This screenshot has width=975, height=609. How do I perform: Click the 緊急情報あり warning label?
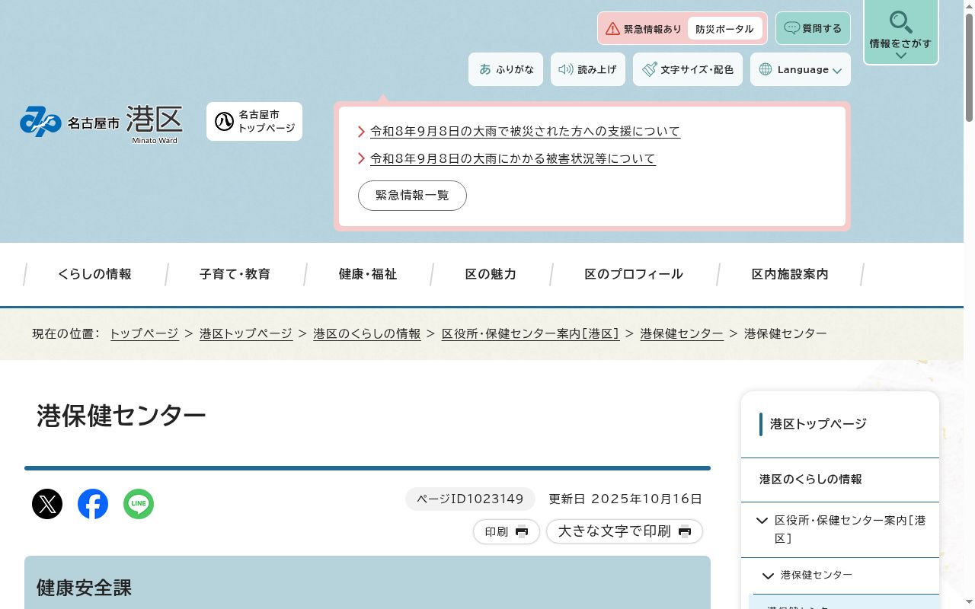[644, 29]
